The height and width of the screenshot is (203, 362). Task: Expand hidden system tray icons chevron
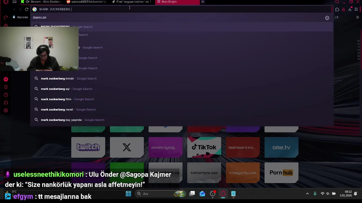click(x=307, y=194)
